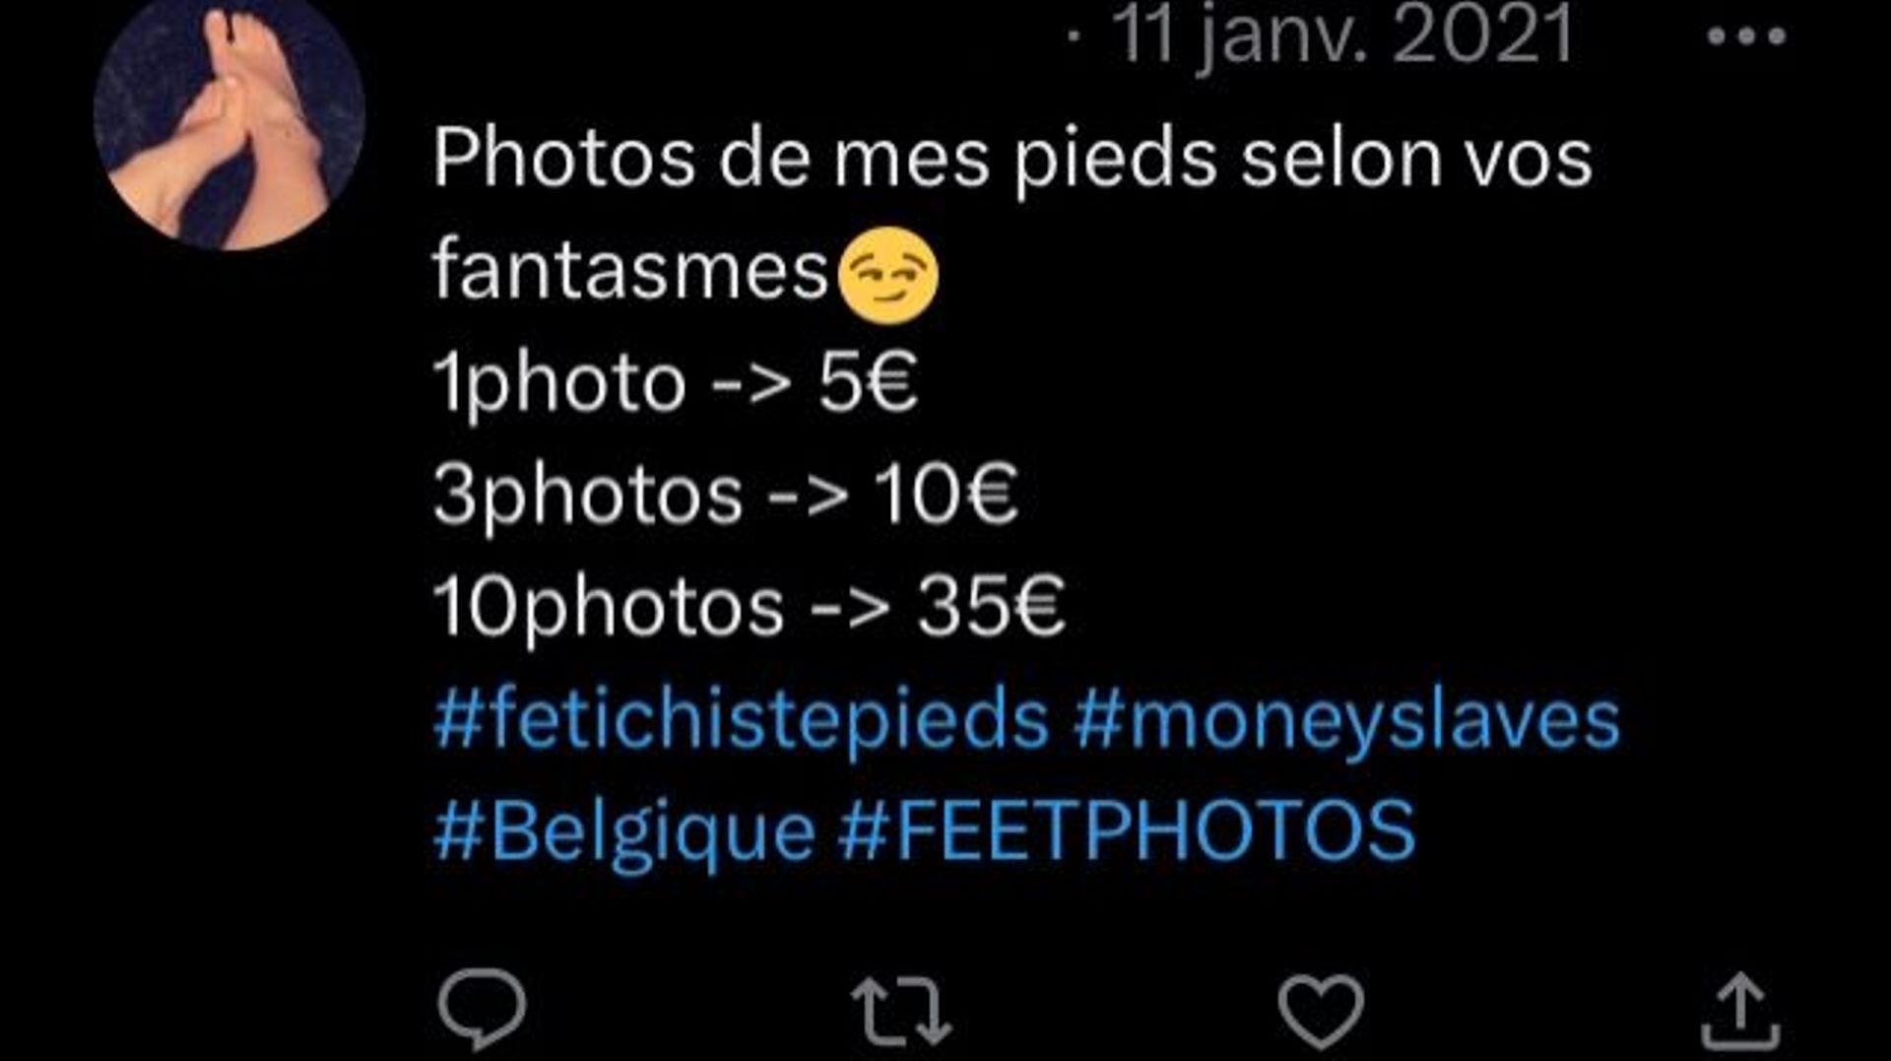1891x1061 pixels.
Task: Open the share upload arrow icon
Action: click(1740, 1011)
